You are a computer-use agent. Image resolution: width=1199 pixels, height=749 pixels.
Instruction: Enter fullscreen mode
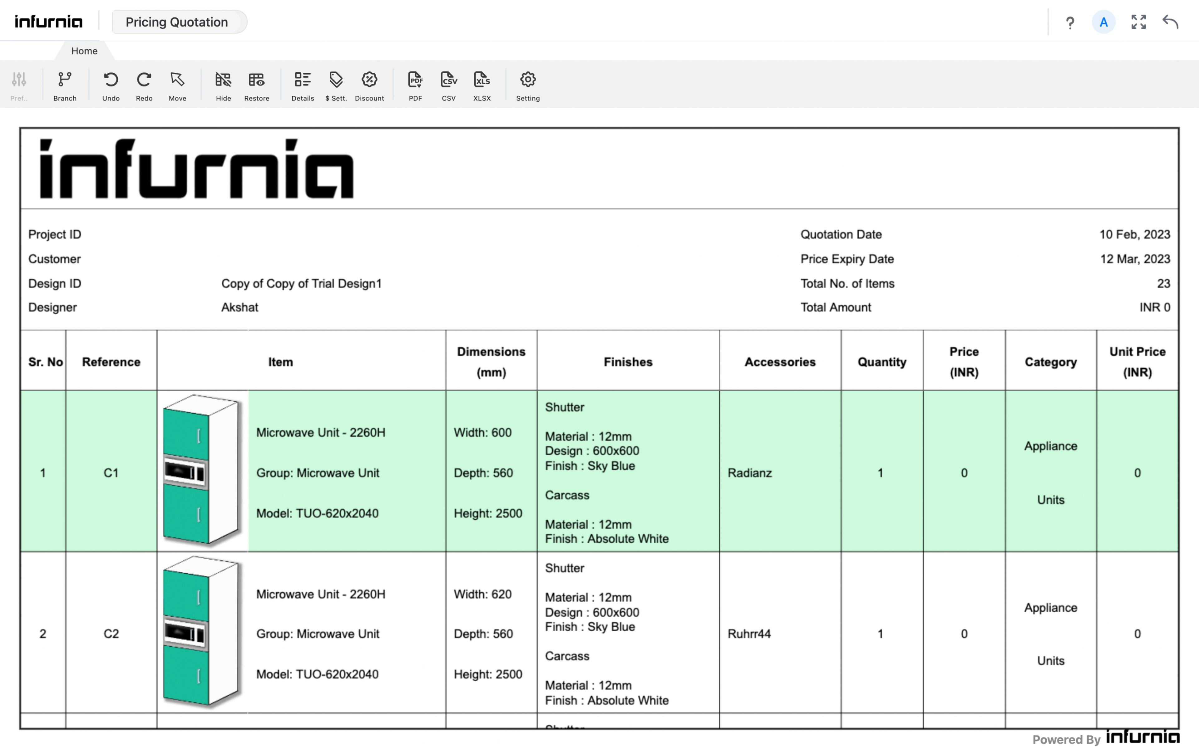[1138, 22]
